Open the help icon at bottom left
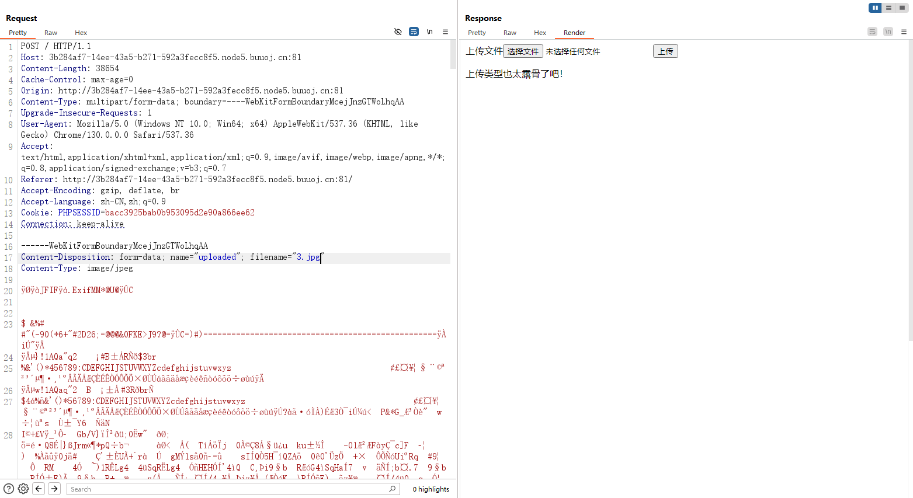The height and width of the screenshot is (498, 913). coord(8,489)
